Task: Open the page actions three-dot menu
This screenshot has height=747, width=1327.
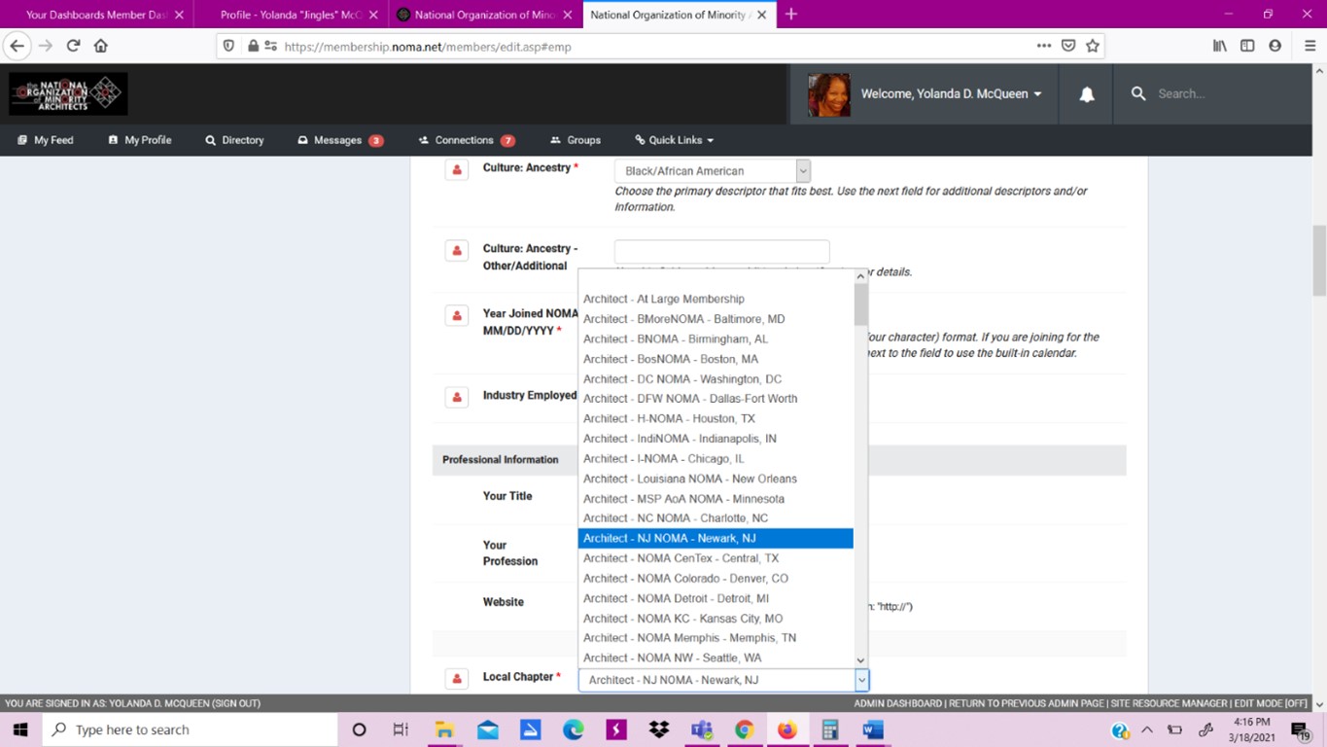Action: [1043, 46]
